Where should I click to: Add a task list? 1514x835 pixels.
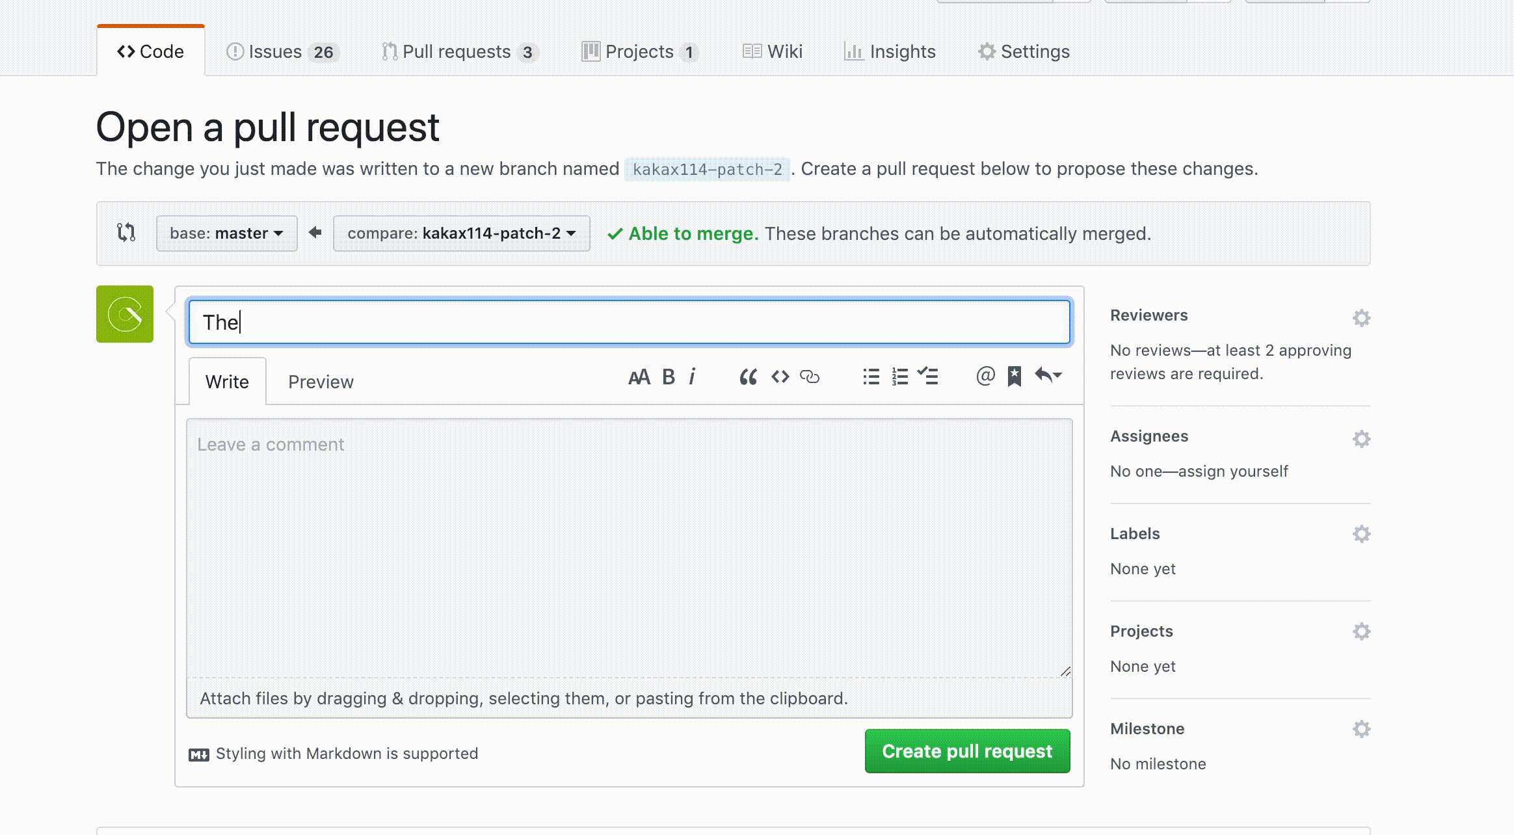928,376
